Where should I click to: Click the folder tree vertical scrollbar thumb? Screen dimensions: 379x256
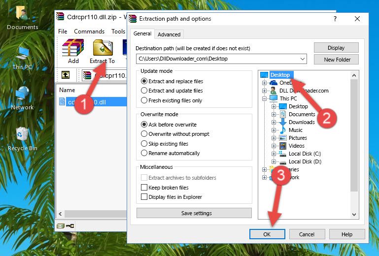click(354, 135)
